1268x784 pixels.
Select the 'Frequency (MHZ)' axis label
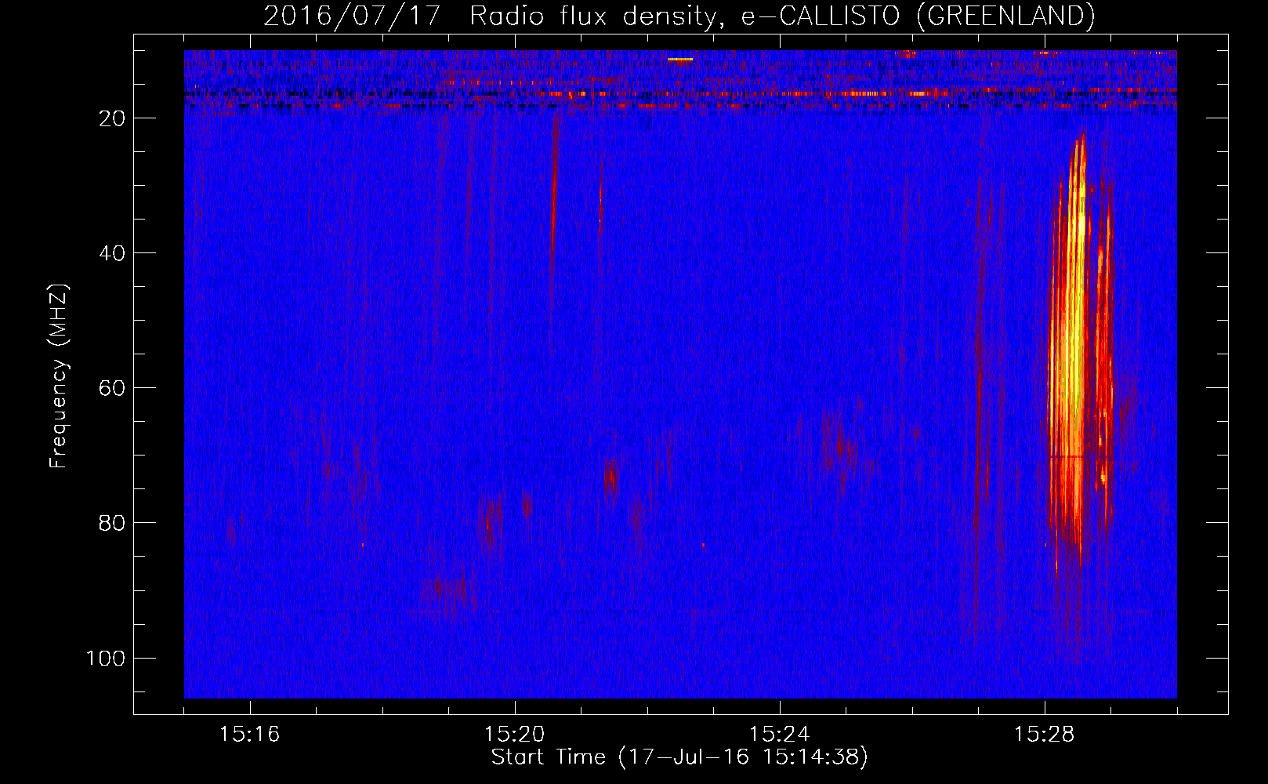coord(60,376)
